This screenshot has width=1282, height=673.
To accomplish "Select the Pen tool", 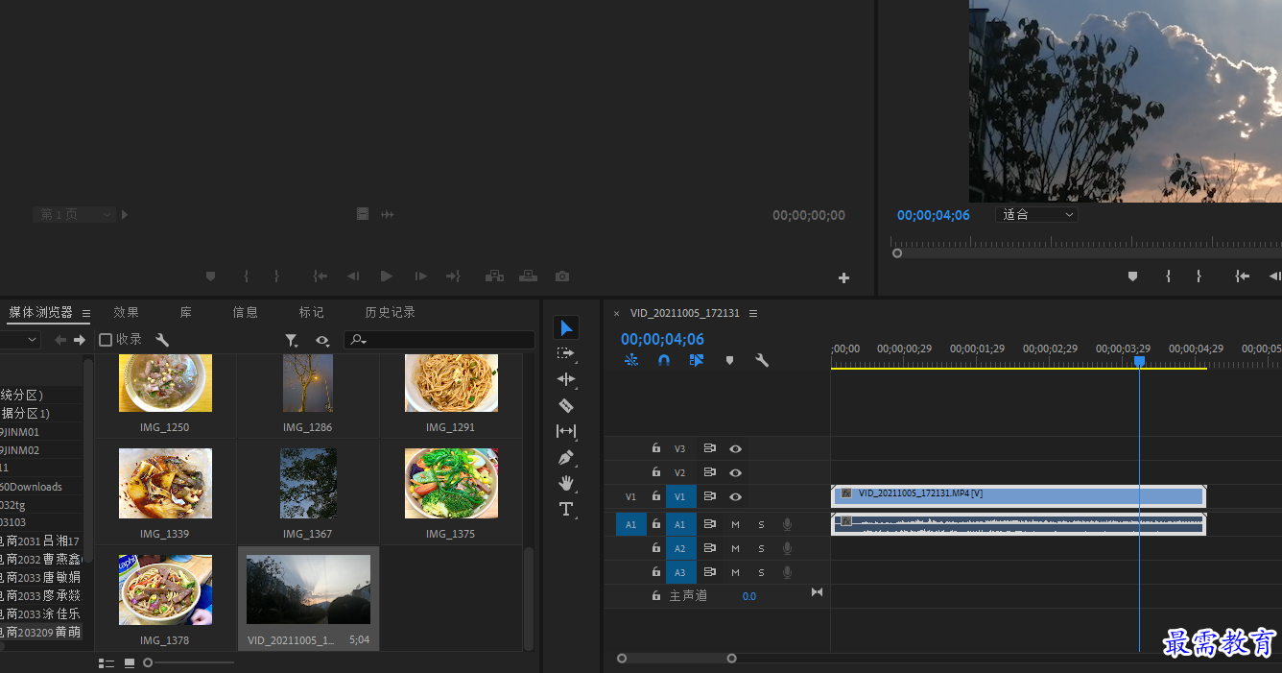I will (566, 458).
